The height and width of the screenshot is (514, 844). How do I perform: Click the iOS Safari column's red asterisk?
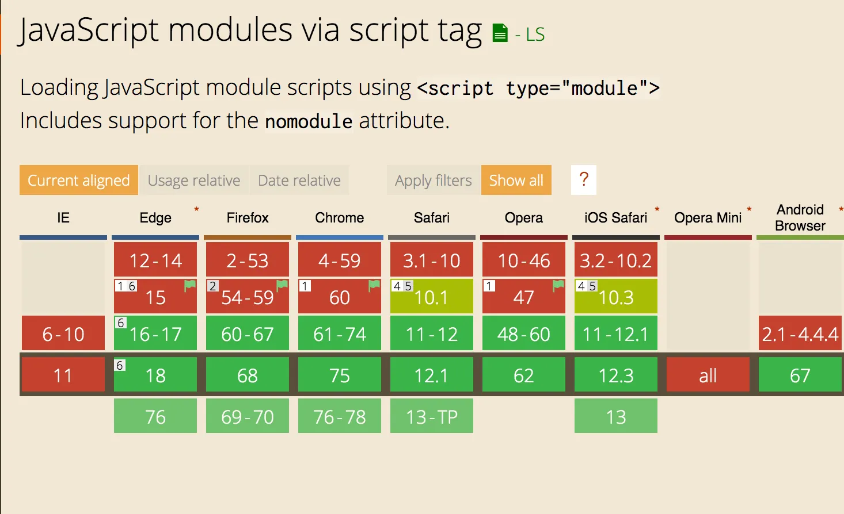point(657,210)
